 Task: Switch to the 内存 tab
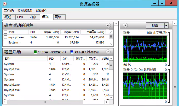point(33,17)
